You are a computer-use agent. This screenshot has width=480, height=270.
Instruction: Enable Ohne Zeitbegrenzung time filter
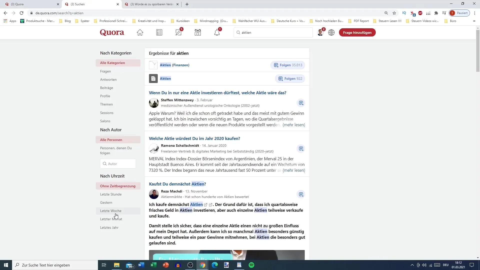pyautogui.click(x=118, y=185)
